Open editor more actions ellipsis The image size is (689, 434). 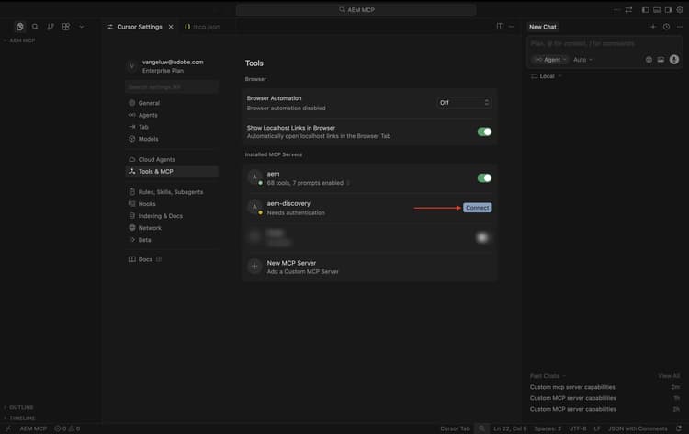[x=512, y=27]
